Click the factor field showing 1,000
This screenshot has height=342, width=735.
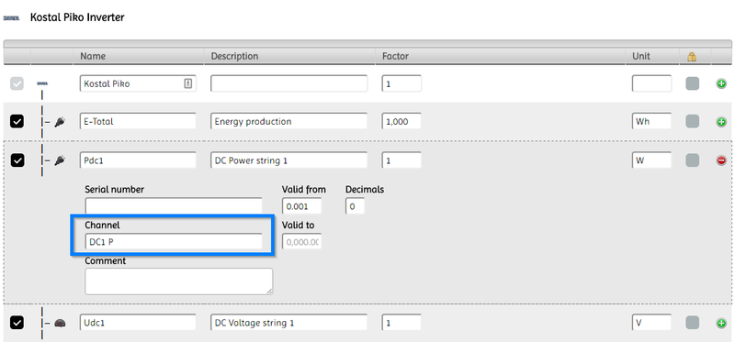401,122
